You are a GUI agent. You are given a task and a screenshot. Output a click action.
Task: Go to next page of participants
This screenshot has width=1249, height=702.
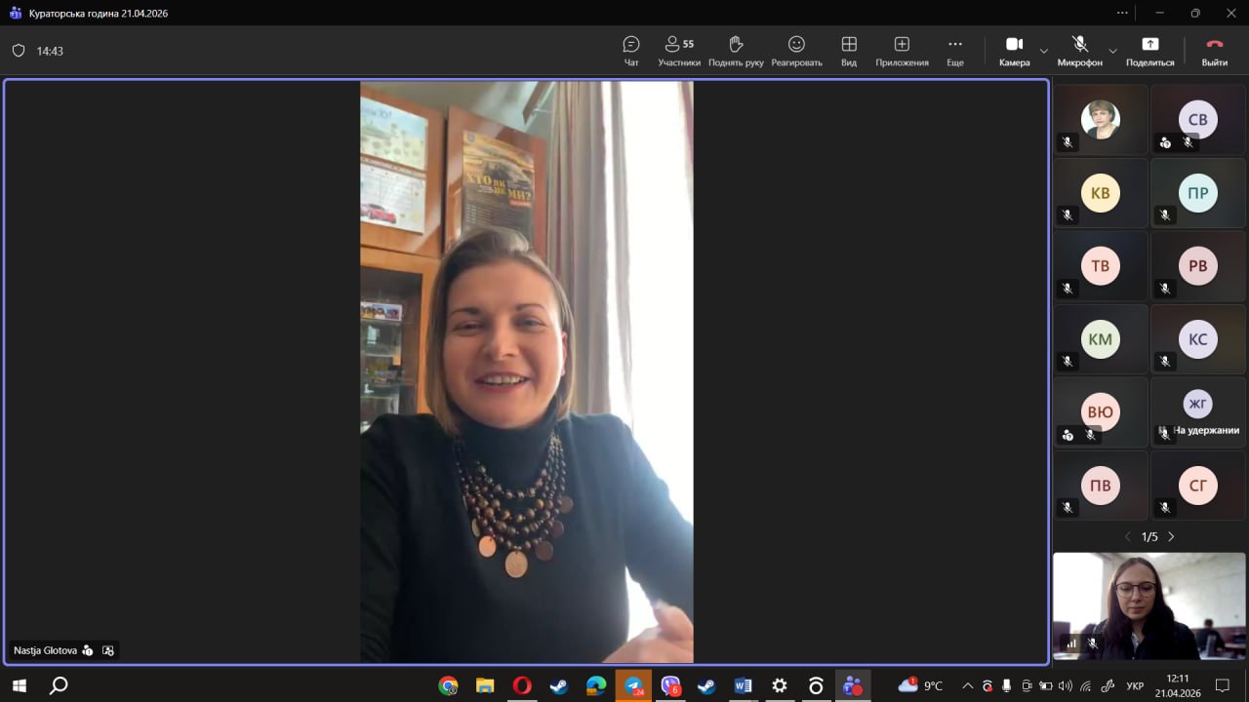coord(1171,537)
